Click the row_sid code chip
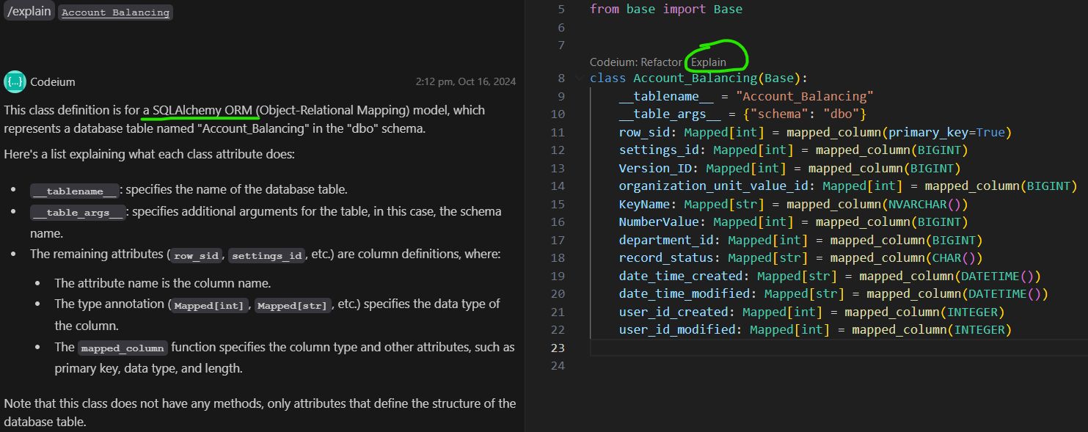The width and height of the screenshot is (1088, 432). (x=195, y=255)
